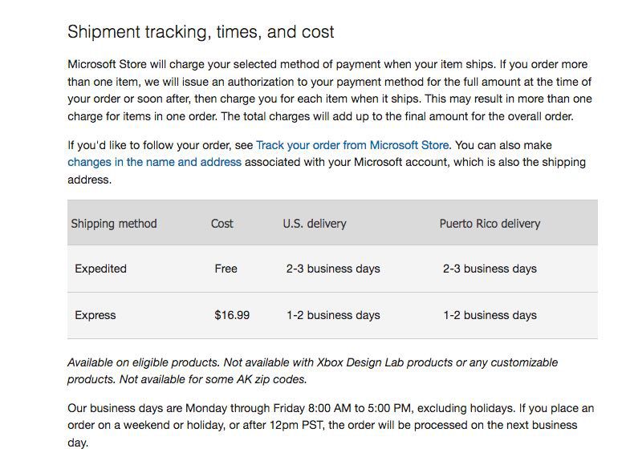Click the business days Monday through Friday paragraph
Screen dimensions: 622x457
(x=331, y=425)
